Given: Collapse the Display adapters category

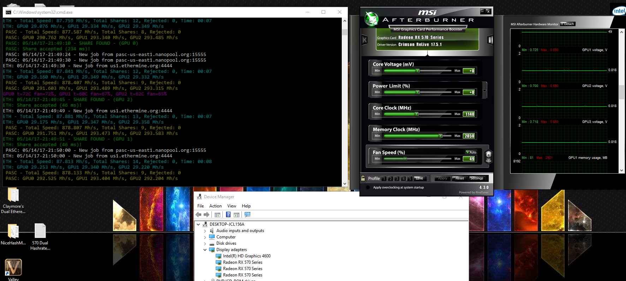Looking at the screenshot, I should [205, 250].
